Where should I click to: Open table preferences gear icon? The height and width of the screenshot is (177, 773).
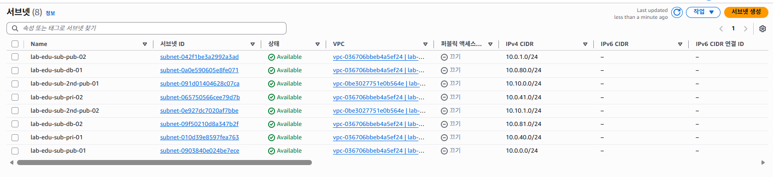762,29
